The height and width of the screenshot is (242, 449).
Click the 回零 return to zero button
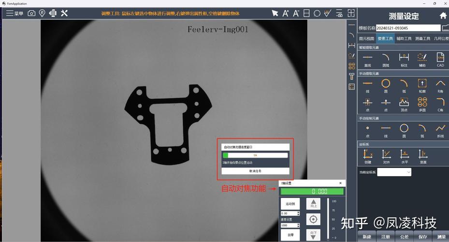click(290, 235)
